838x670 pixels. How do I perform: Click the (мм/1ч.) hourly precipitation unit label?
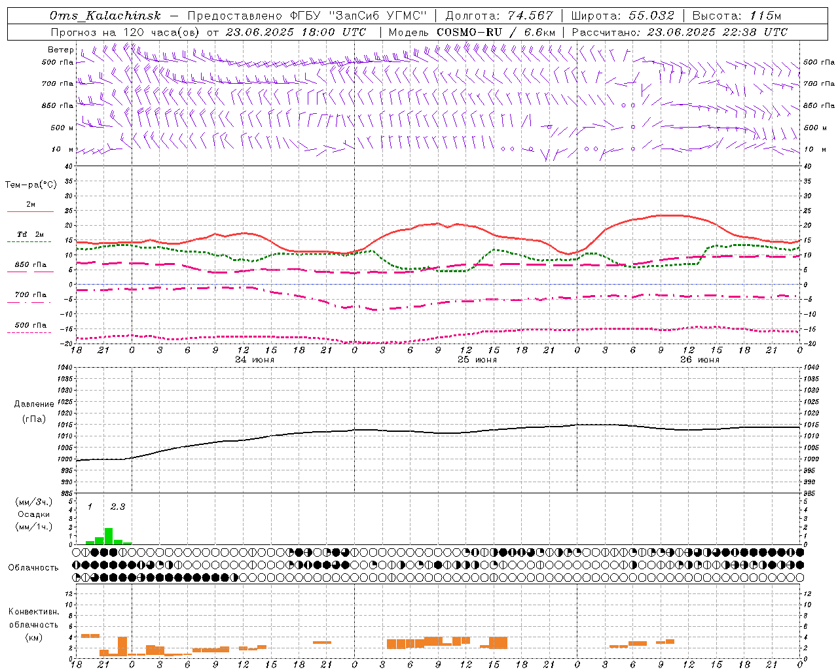click(x=33, y=527)
